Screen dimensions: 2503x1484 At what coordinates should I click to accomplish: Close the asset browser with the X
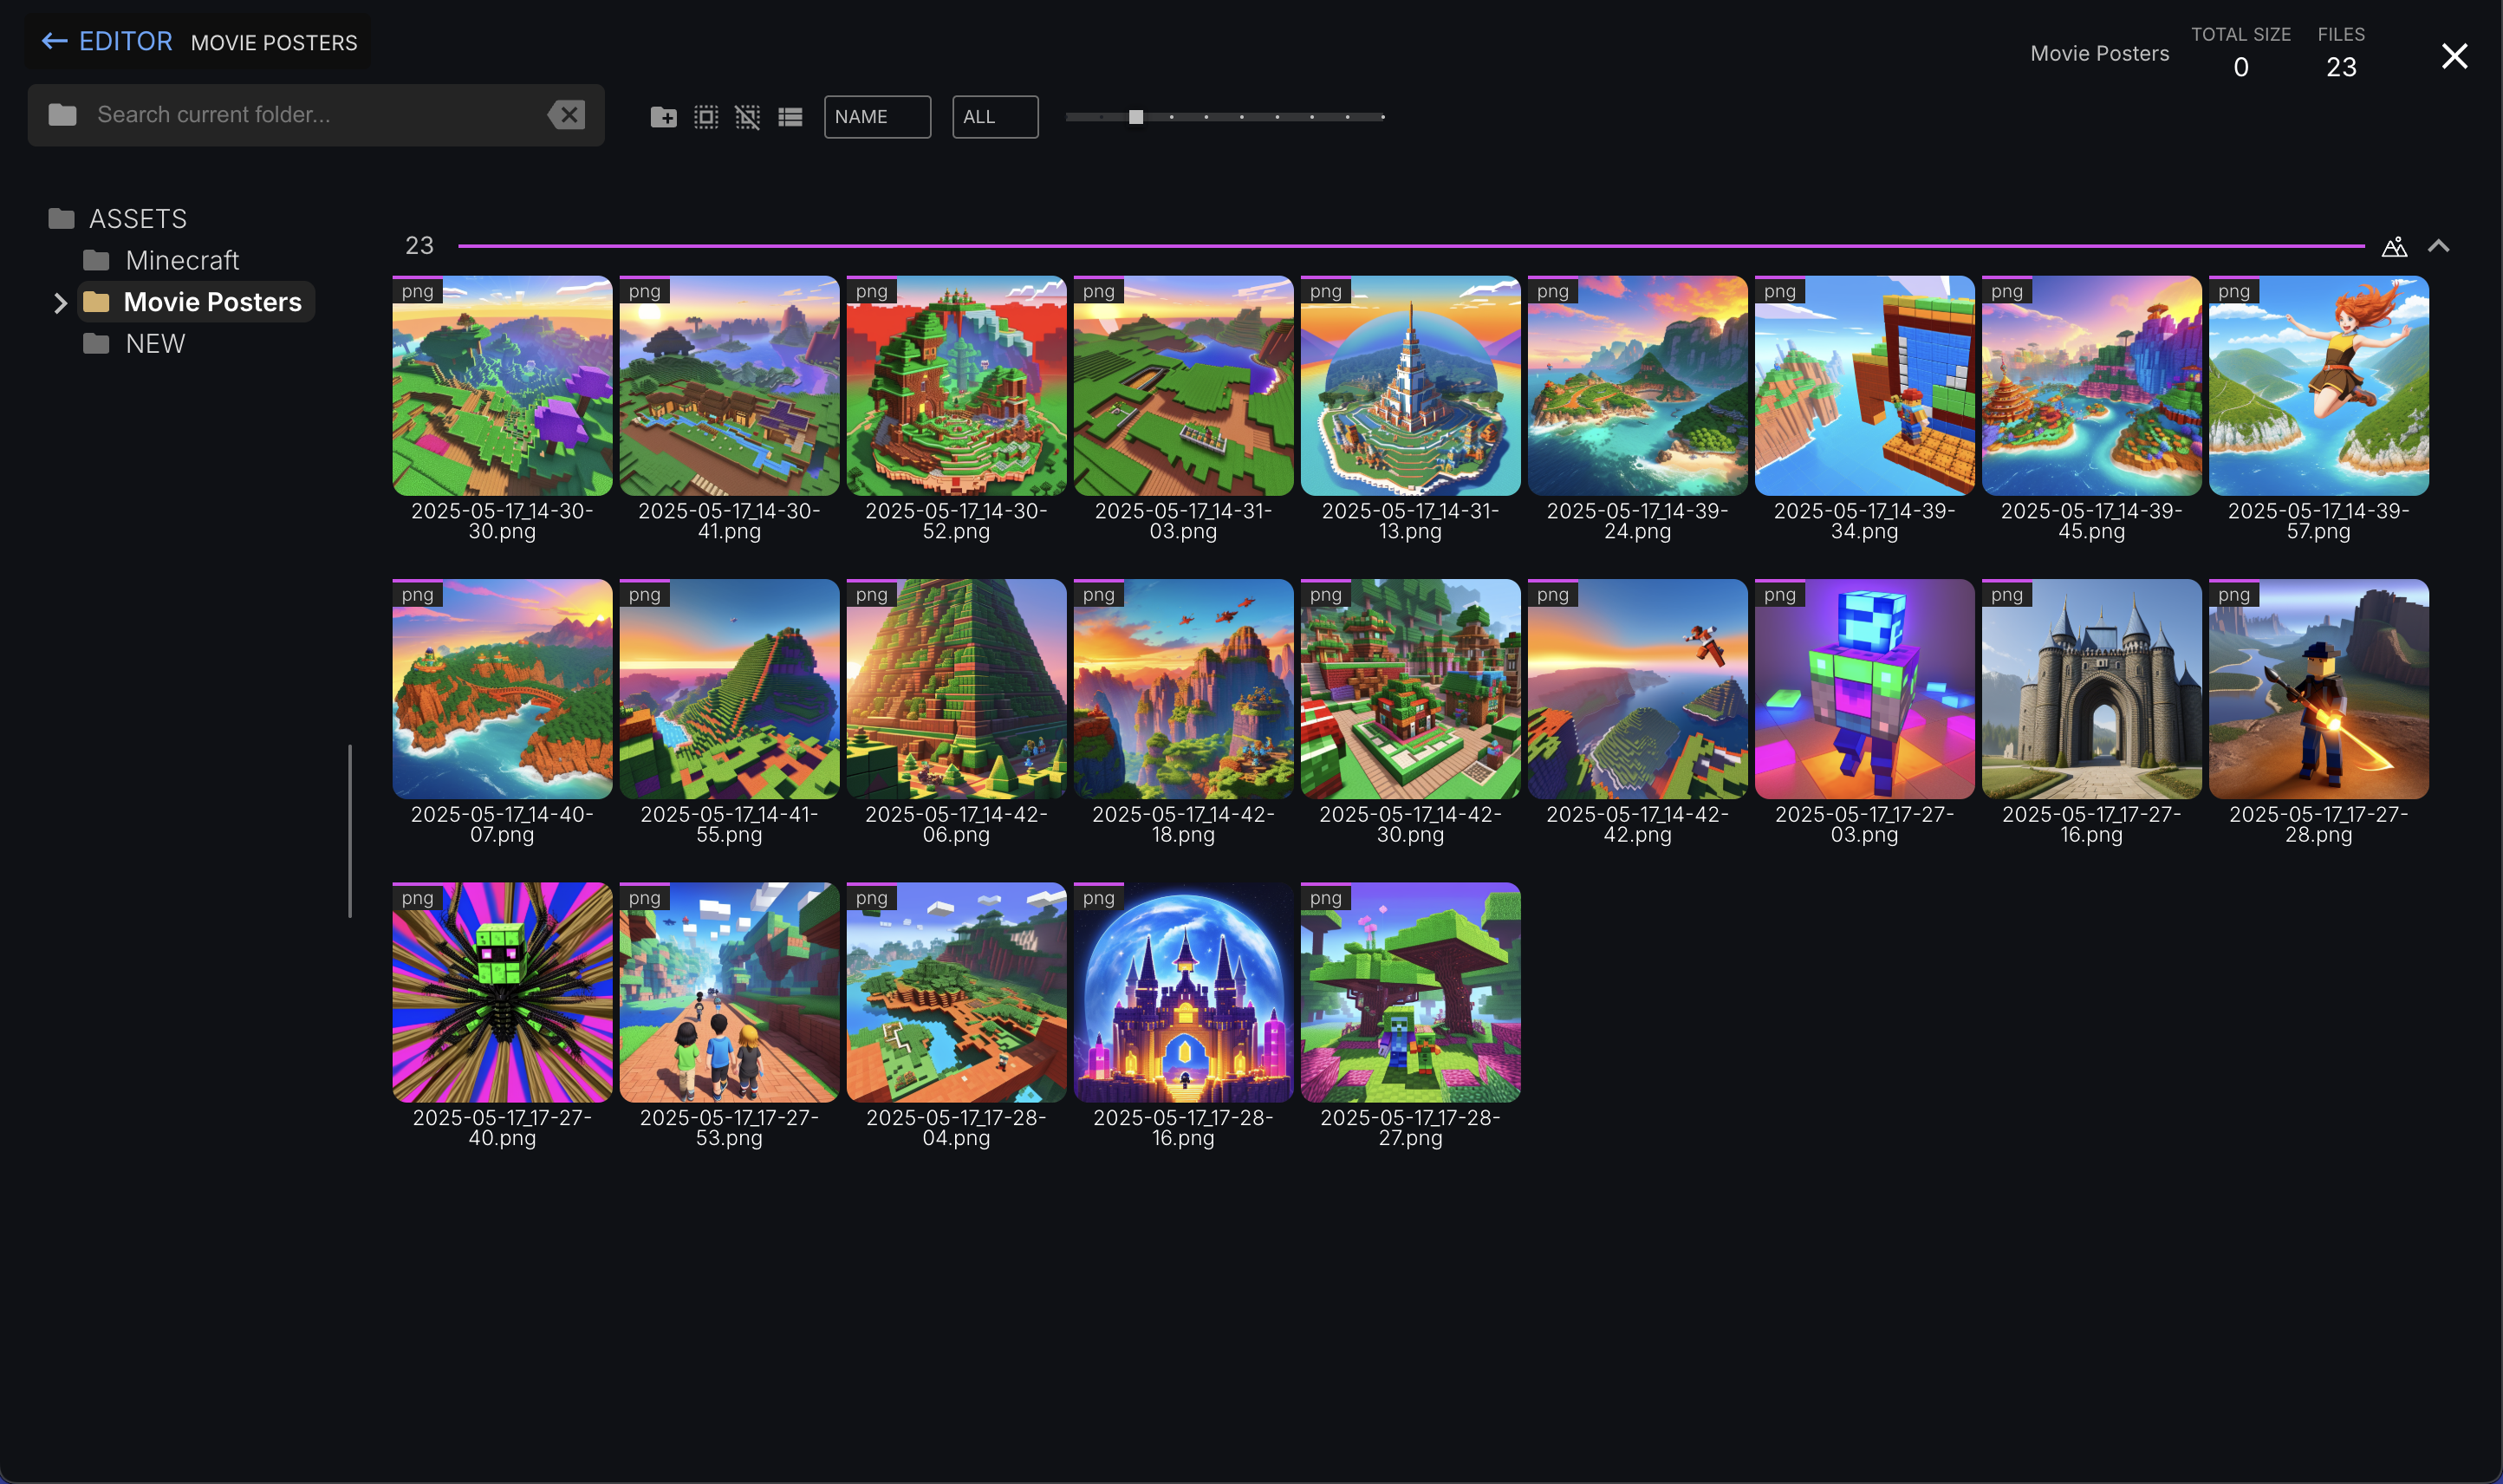(2455, 56)
